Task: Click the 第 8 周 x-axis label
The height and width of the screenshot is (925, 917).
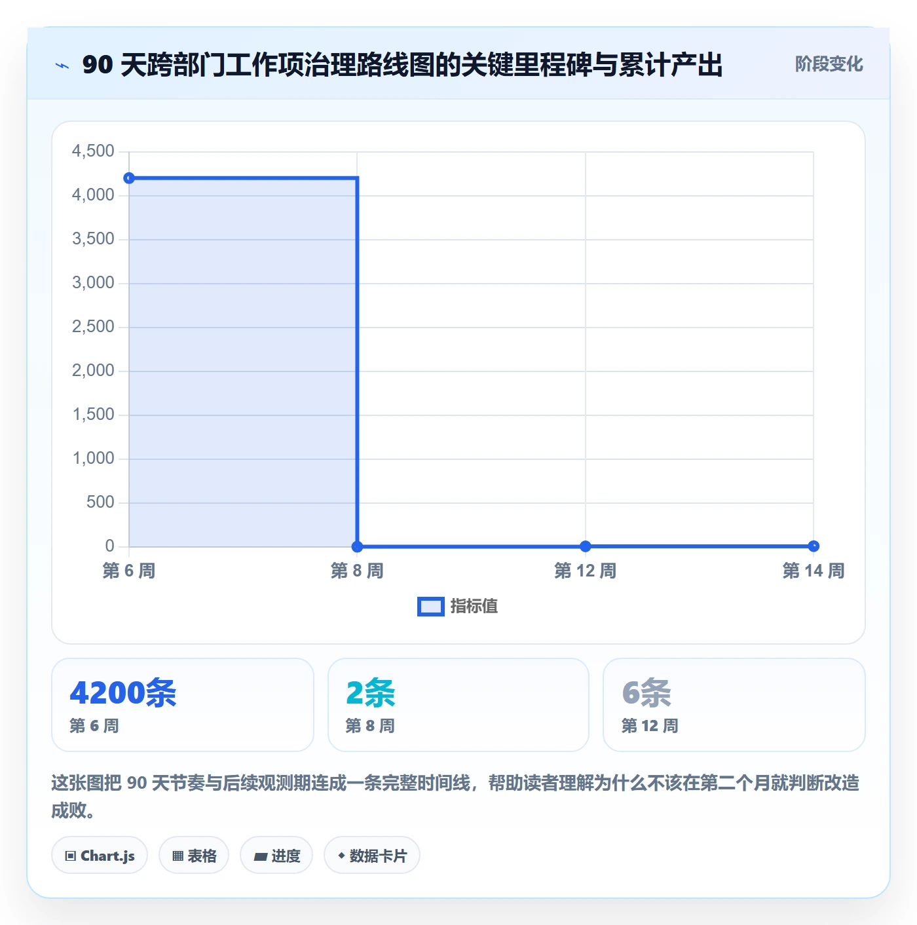Action: (357, 571)
